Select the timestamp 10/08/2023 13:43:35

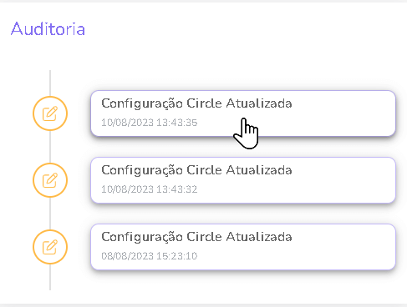tap(150, 123)
